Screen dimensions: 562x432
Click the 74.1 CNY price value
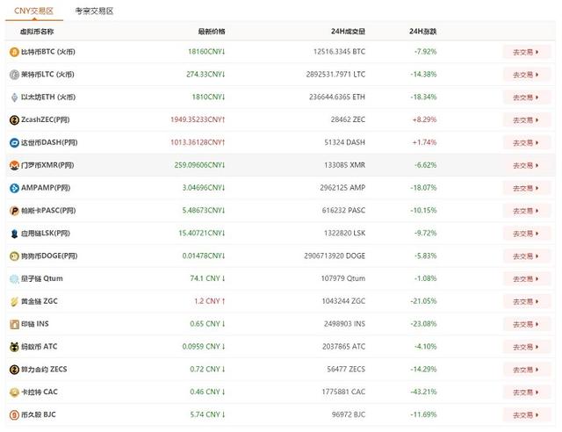(207, 278)
